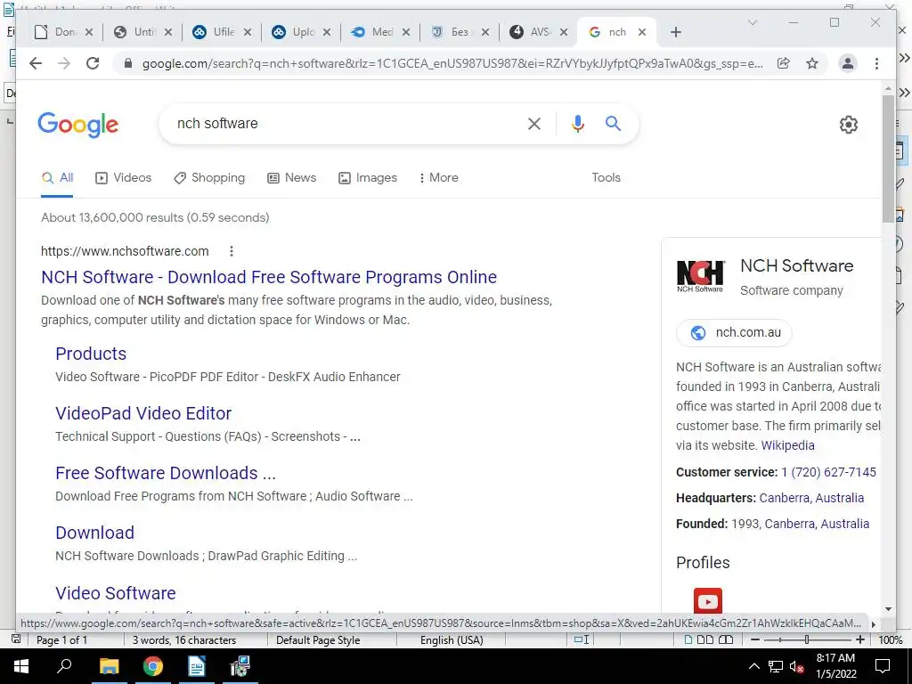Open the Chrome three-dot menu
The height and width of the screenshot is (684, 912).
[x=876, y=63]
